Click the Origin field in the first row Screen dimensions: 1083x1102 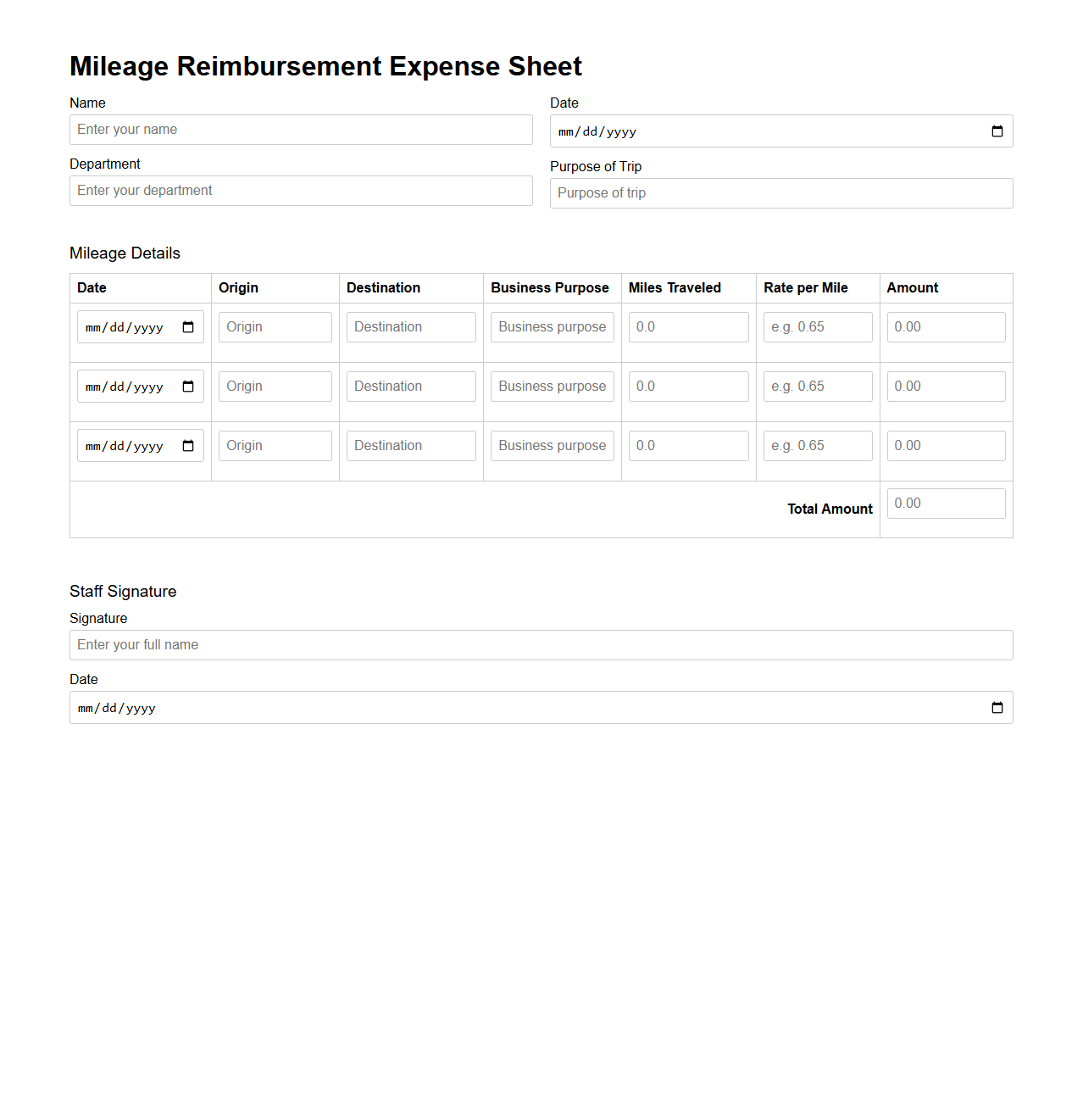point(275,326)
